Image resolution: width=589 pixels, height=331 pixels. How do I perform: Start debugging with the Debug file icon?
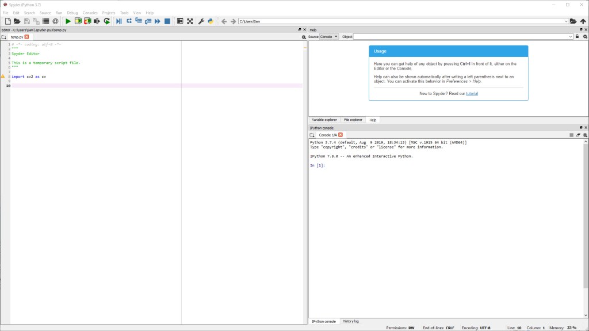pyautogui.click(x=118, y=21)
